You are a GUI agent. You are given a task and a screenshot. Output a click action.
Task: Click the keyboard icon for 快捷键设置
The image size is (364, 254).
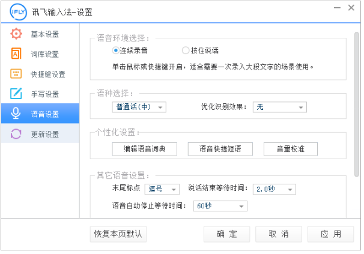16,74
